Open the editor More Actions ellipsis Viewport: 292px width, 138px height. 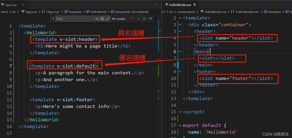point(156,5)
